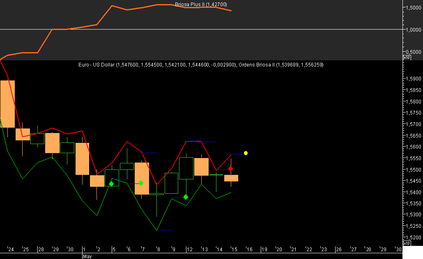The image size is (423, 259).
Task: Click the blue order line near the 1,5230 level
Action: (164, 230)
